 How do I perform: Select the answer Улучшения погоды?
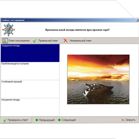point(30,107)
